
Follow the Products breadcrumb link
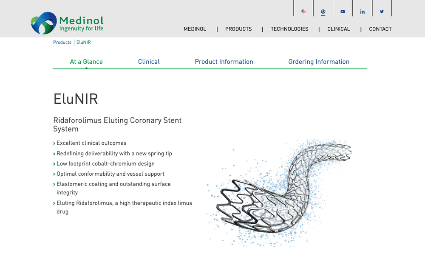coord(62,42)
